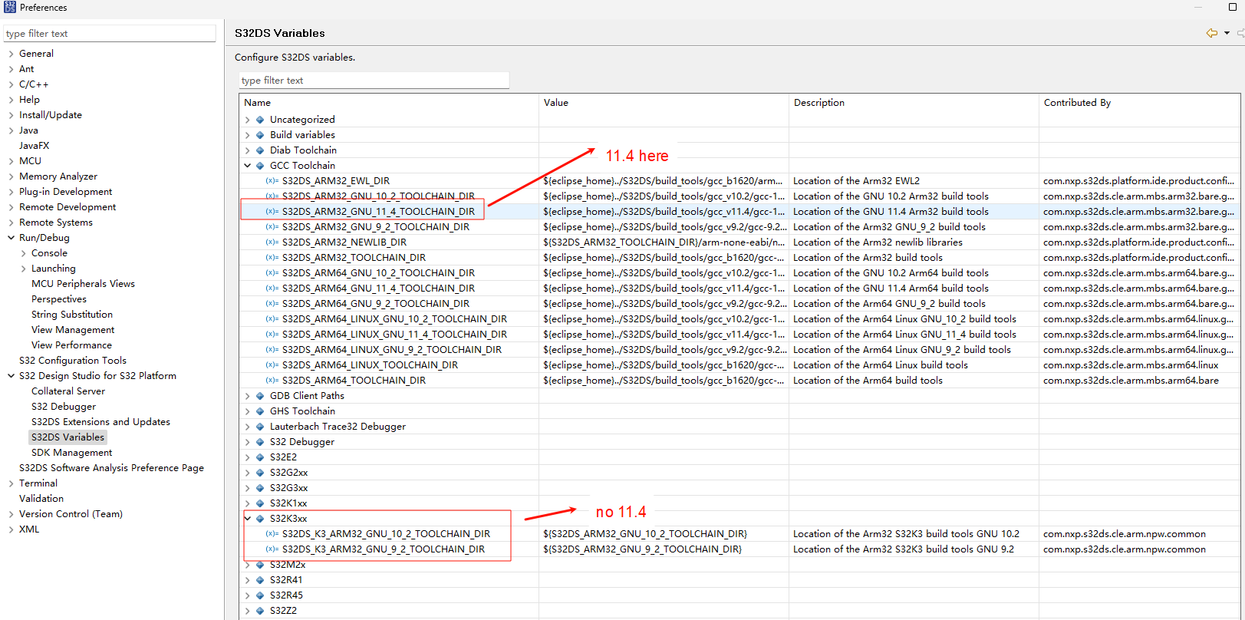The image size is (1245, 620).
Task: Click the S32K1xx group diamond icon
Action: tap(260, 503)
